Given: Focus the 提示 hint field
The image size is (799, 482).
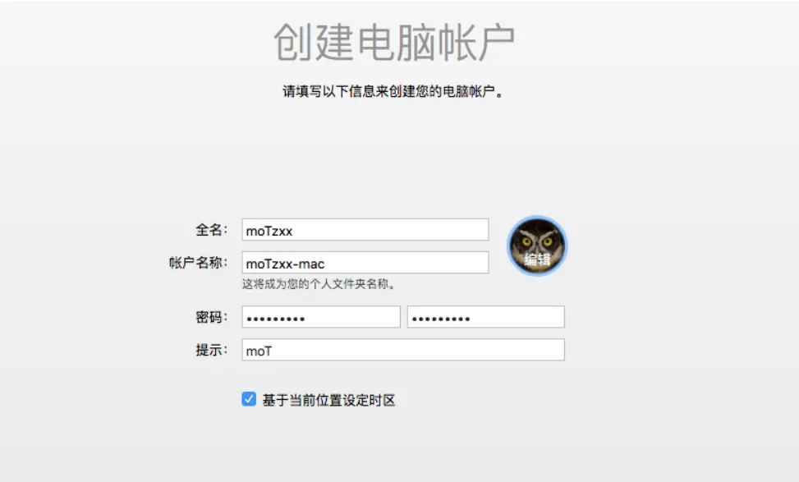Looking at the screenshot, I should [403, 350].
